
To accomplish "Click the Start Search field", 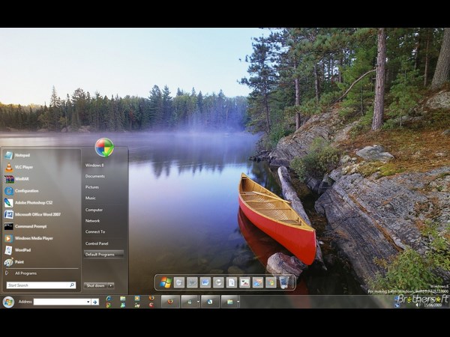I will tap(37, 285).
